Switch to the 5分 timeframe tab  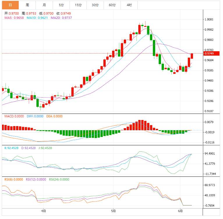[x=61, y=5]
